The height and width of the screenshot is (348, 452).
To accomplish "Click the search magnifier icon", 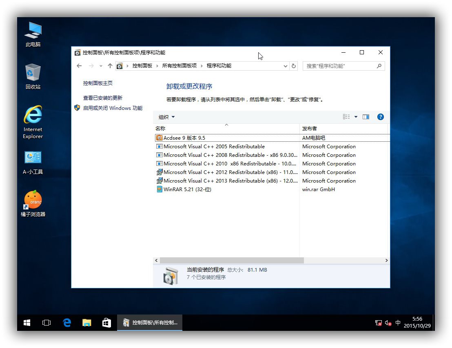I will coord(379,66).
